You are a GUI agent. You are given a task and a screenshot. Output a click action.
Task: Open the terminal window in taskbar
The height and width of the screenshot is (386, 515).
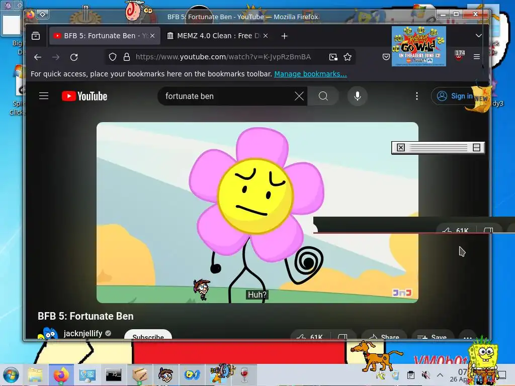tap(113, 375)
